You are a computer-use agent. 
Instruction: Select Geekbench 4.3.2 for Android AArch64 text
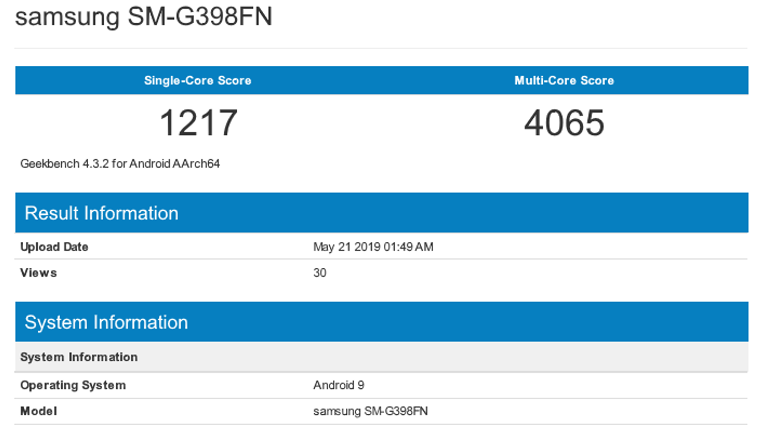coord(120,164)
